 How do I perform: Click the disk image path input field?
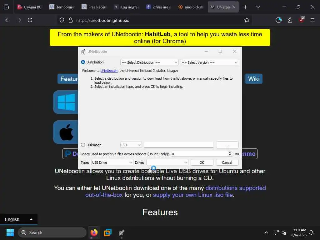pos(178,145)
